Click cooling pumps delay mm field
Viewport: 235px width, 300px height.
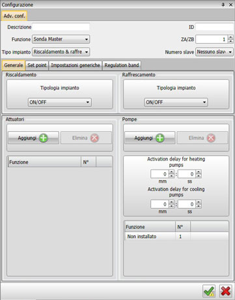[x=159, y=204]
